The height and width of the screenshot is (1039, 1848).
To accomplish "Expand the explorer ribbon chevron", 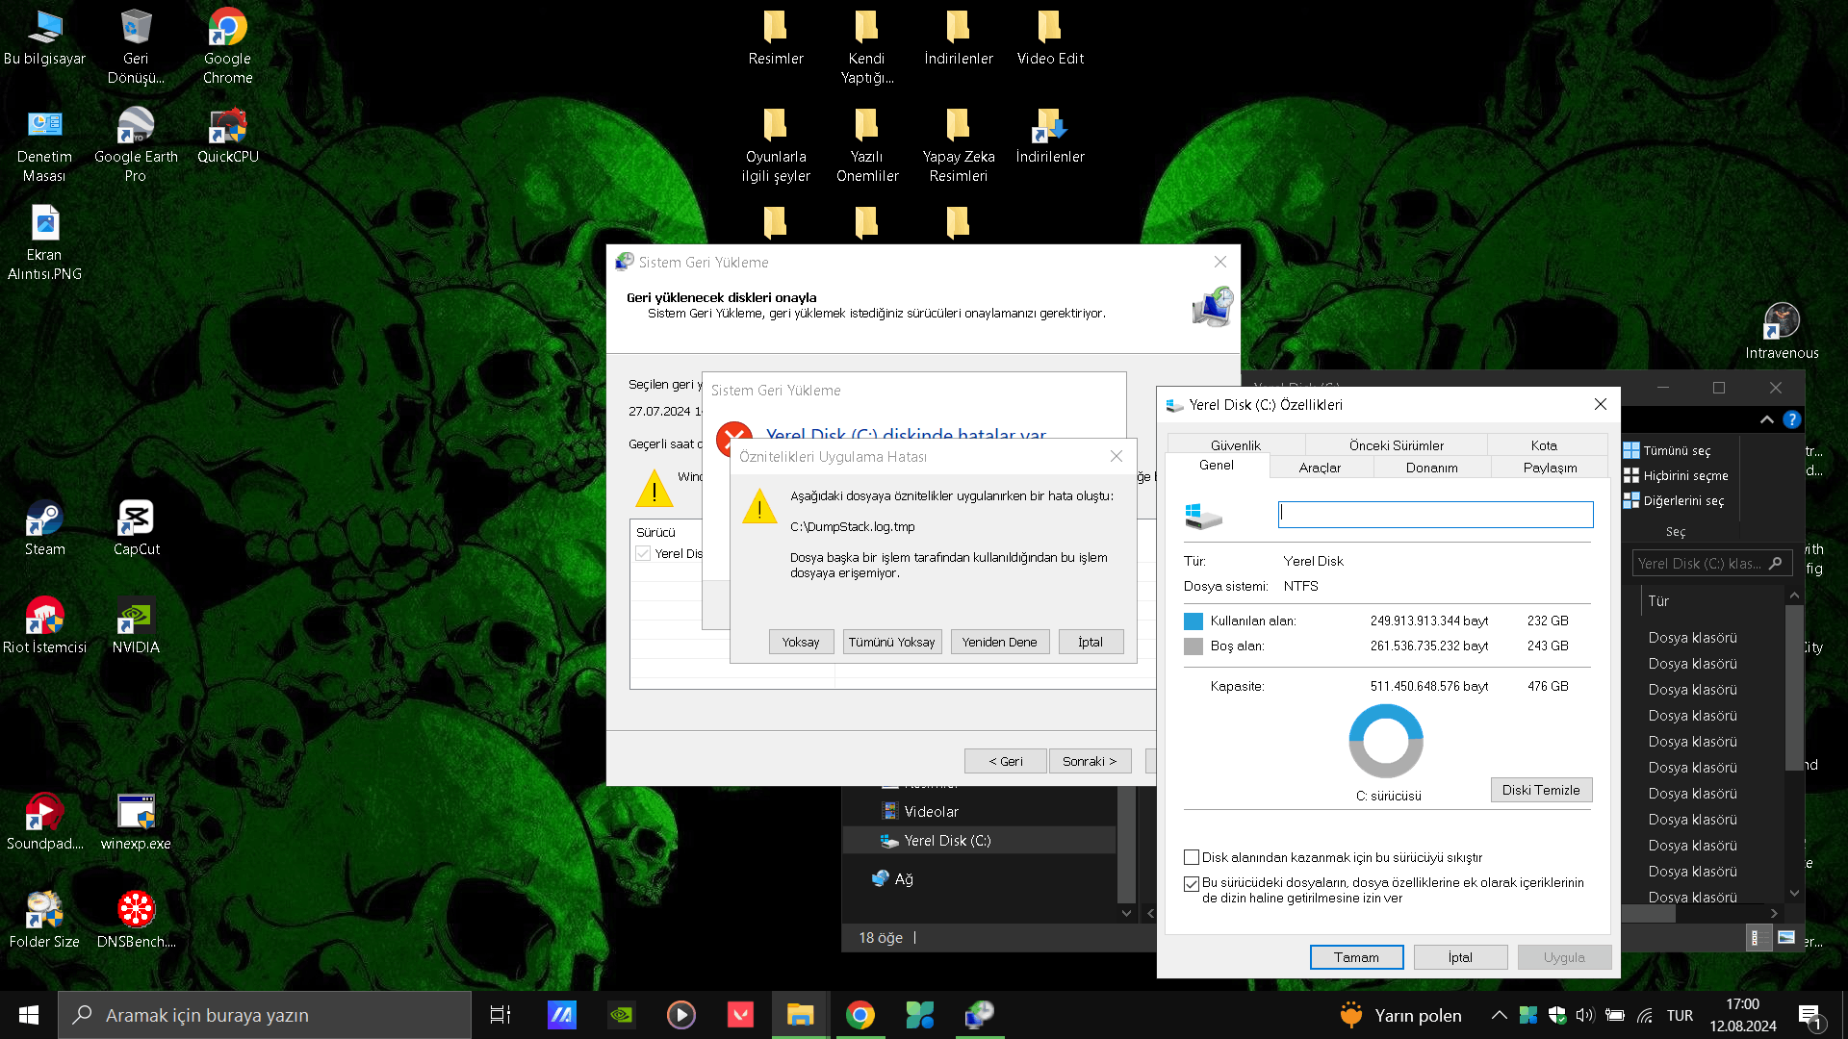I will [1766, 419].
